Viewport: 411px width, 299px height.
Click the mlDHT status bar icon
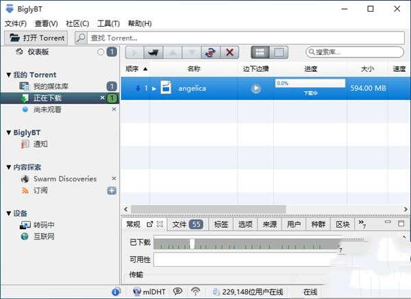pos(146,291)
